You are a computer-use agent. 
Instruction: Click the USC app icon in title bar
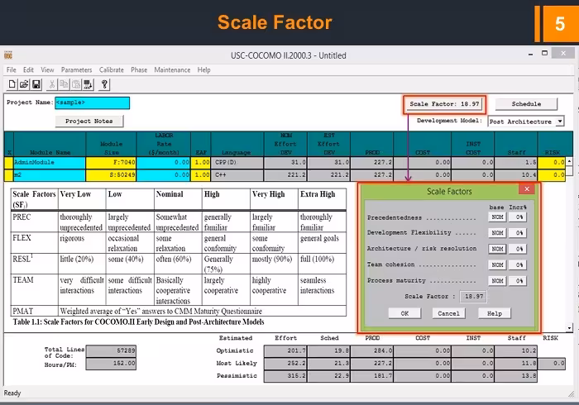pyautogui.click(x=8, y=55)
